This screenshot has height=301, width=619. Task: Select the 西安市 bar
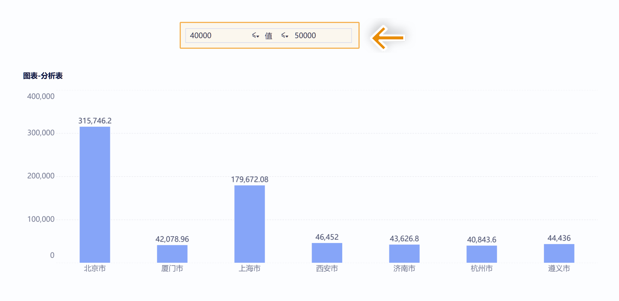327,253
